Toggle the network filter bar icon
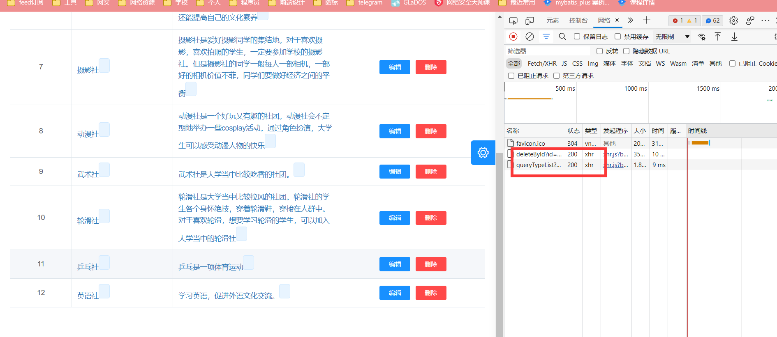Viewport: 777px width, 337px height. click(546, 37)
